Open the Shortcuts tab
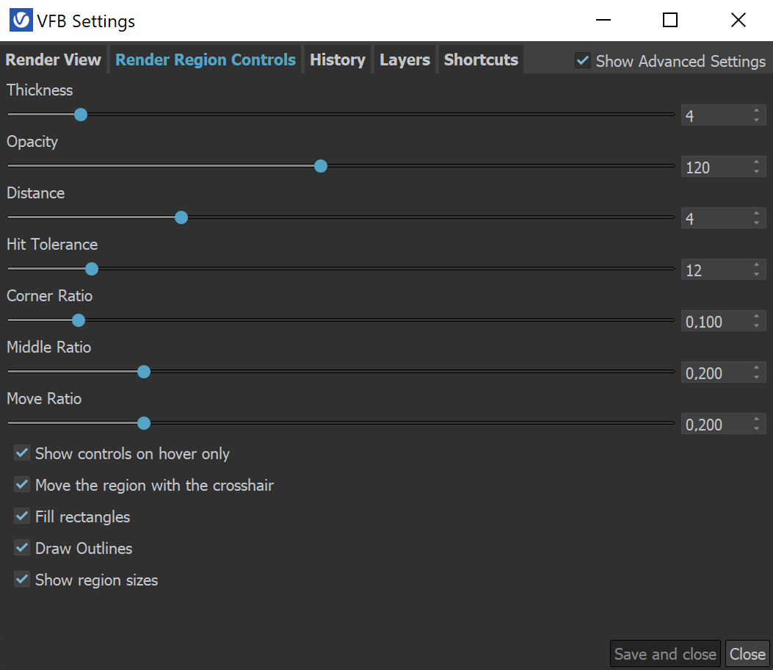 coord(481,60)
